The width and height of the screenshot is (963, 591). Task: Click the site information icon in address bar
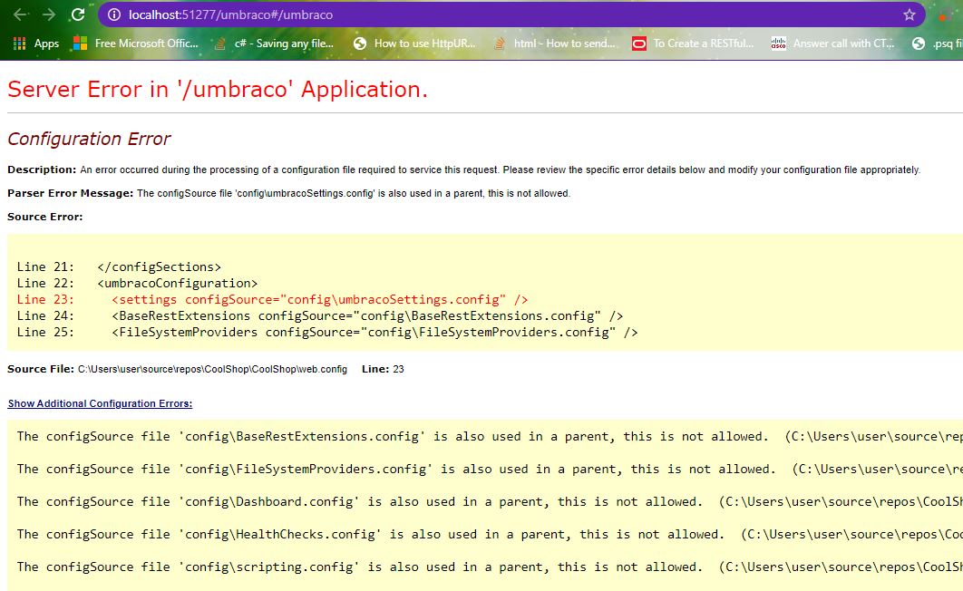tap(113, 15)
